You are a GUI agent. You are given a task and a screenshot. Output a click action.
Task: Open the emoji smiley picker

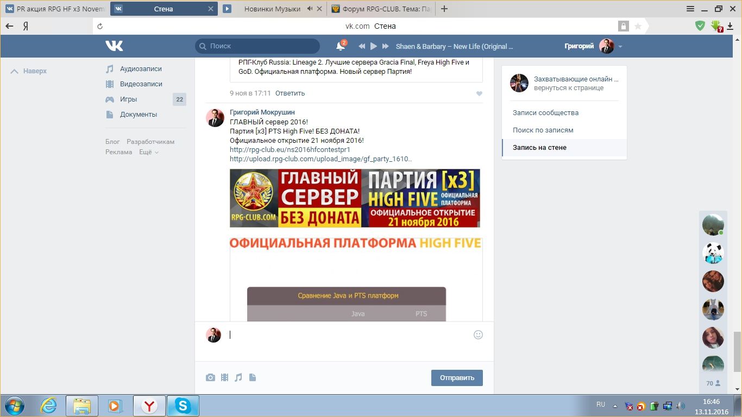click(478, 335)
